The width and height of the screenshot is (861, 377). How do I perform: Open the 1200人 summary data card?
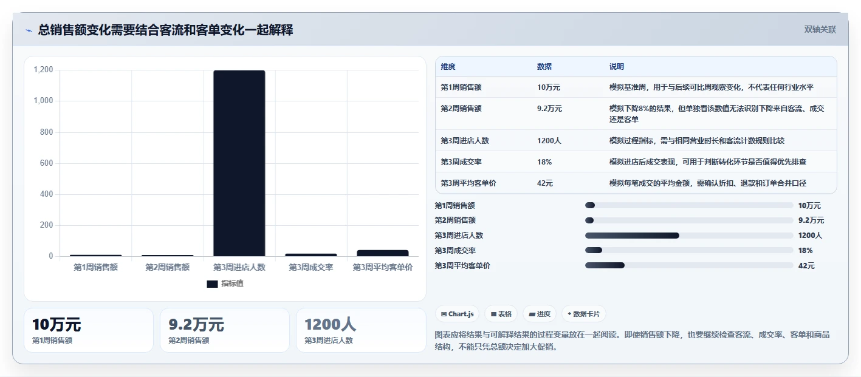pyautogui.click(x=361, y=330)
